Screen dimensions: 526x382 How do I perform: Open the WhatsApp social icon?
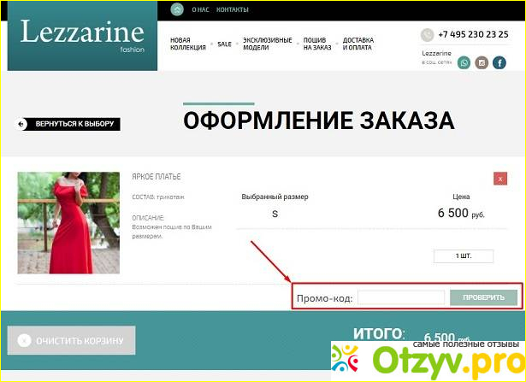coord(464,62)
